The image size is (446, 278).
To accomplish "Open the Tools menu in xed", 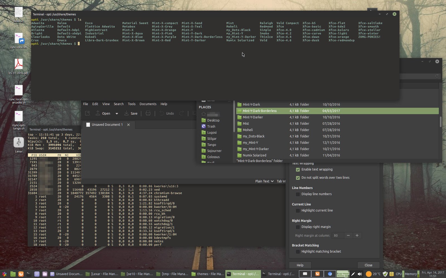I will (132, 104).
